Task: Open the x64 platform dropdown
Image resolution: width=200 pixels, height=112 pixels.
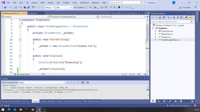Action: pos(64,7)
